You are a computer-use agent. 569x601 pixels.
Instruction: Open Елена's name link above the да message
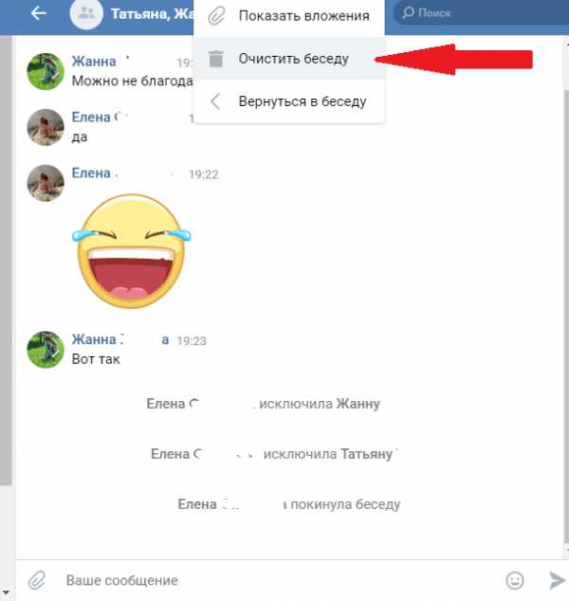point(91,117)
